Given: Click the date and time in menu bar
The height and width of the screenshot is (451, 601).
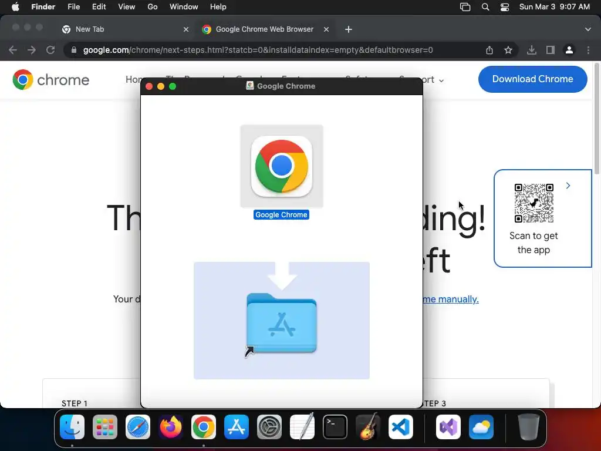Looking at the screenshot, I should coord(554,7).
